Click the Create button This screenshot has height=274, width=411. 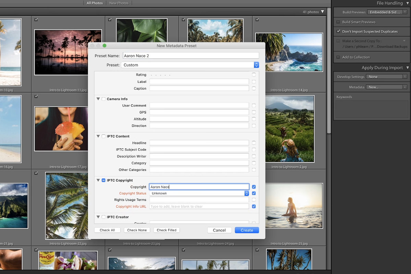[x=247, y=230]
